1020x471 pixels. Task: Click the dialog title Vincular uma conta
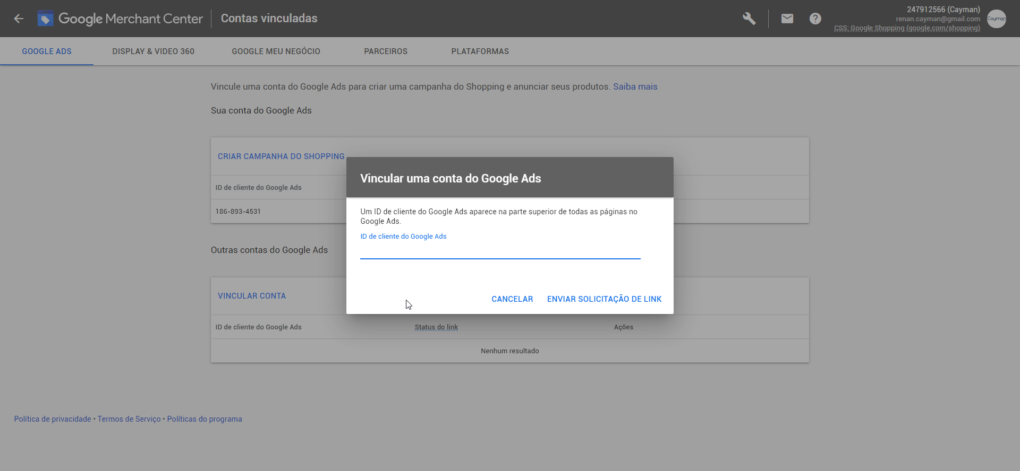coord(450,179)
